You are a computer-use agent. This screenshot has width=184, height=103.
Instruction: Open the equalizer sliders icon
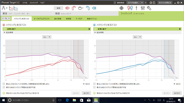[x=143, y=8]
